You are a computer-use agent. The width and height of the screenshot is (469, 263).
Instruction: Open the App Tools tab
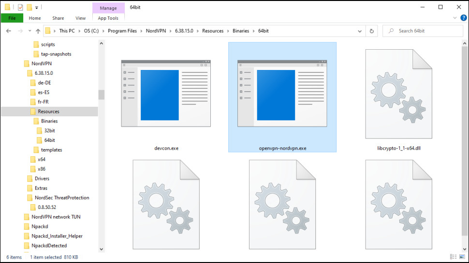(108, 18)
